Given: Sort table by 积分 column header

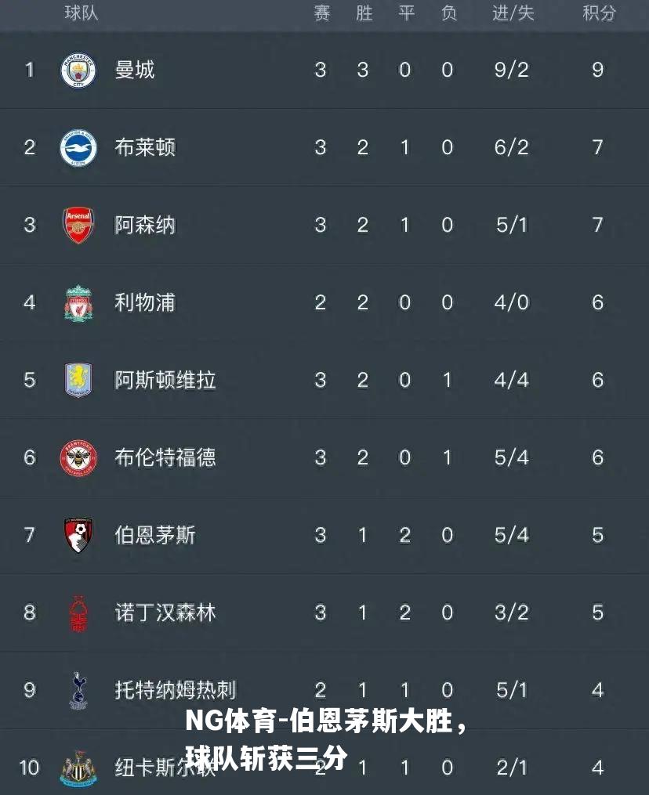Looking at the screenshot, I should tap(599, 13).
